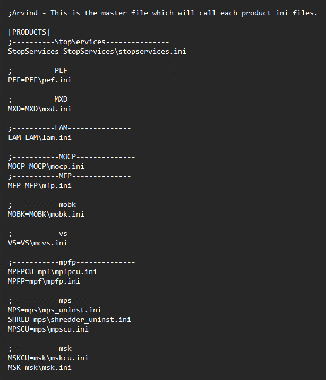Click the LAM=LAM\lam.ini entry
This screenshot has height=380, width=326.
[x=39, y=137]
